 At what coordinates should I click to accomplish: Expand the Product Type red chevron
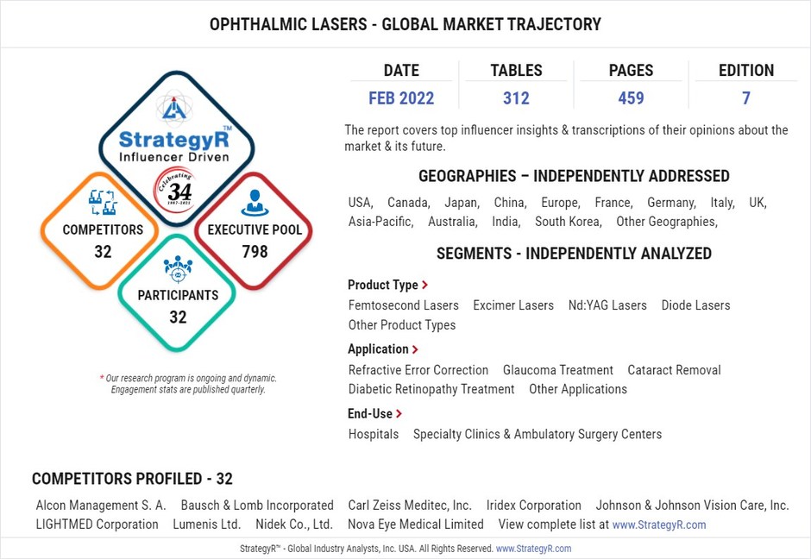pos(424,285)
